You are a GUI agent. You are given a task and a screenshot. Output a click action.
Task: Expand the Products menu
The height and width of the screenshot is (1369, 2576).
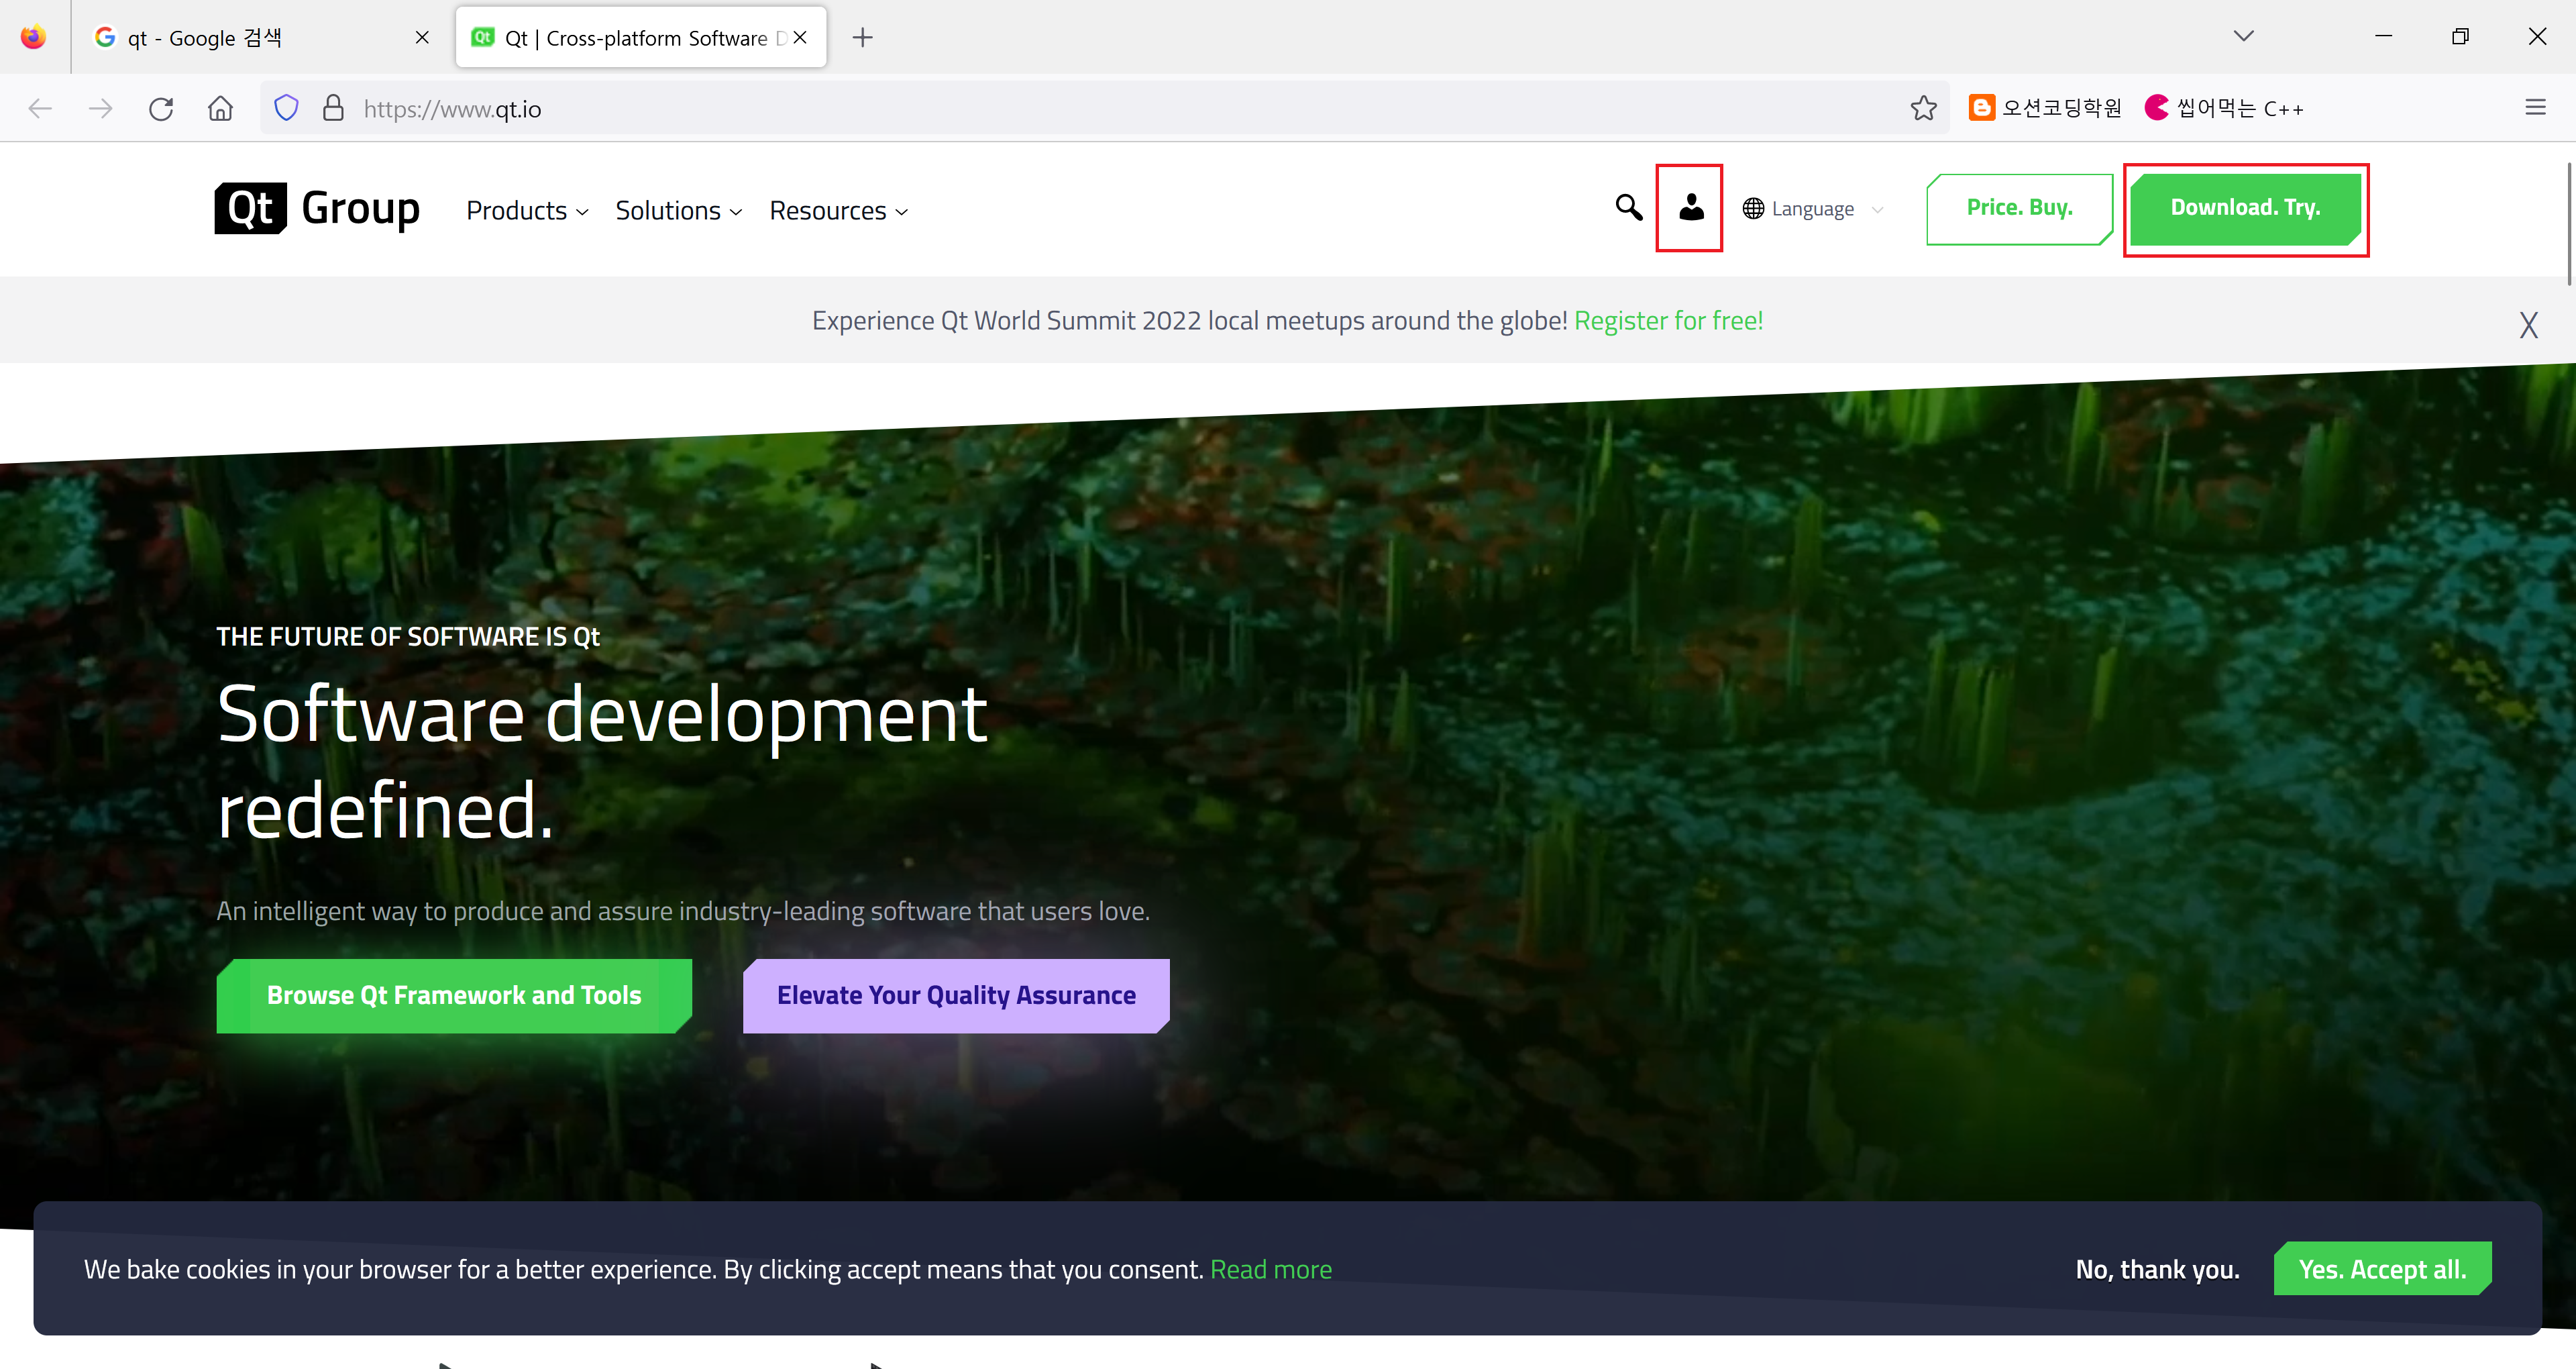click(x=527, y=211)
